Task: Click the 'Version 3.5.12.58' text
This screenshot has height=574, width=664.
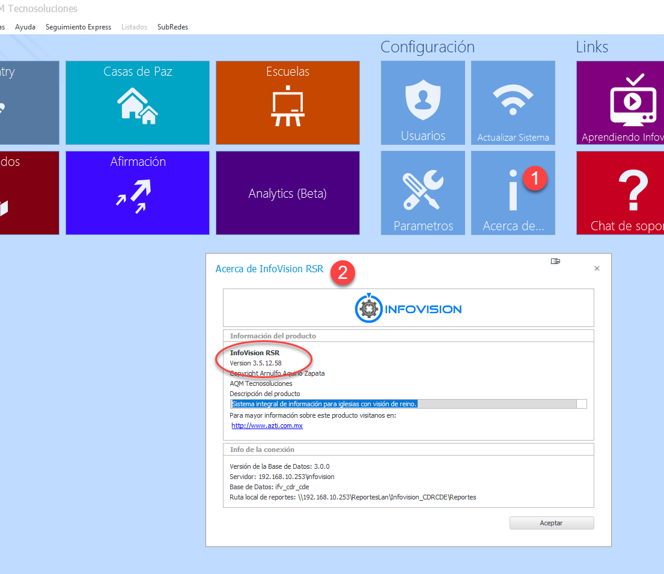Action: click(x=255, y=363)
